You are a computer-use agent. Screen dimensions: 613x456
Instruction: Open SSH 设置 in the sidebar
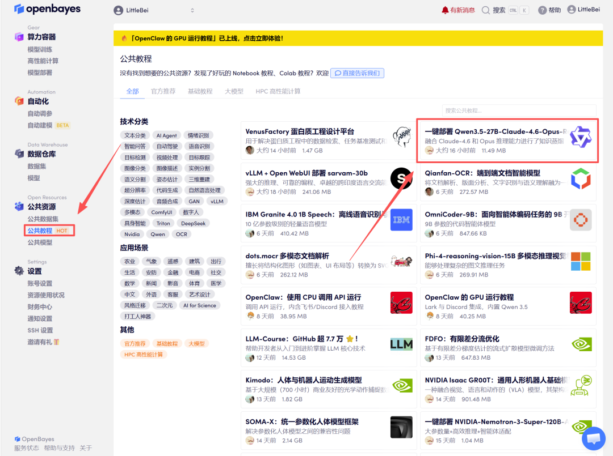pyautogui.click(x=40, y=330)
